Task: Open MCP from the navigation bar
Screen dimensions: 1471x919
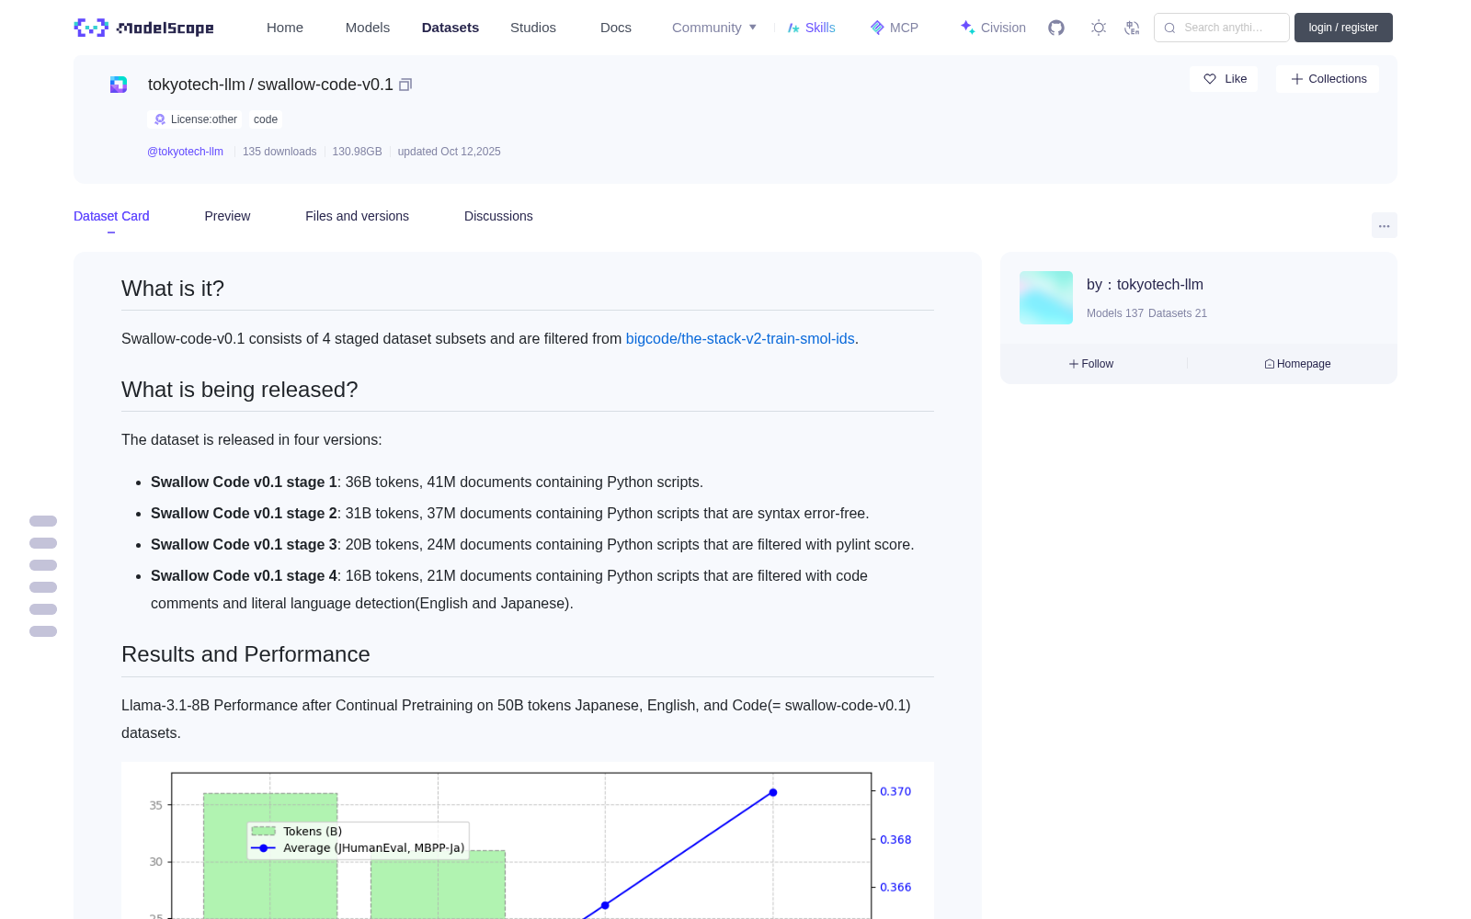Action: pyautogui.click(x=895, y=28)
